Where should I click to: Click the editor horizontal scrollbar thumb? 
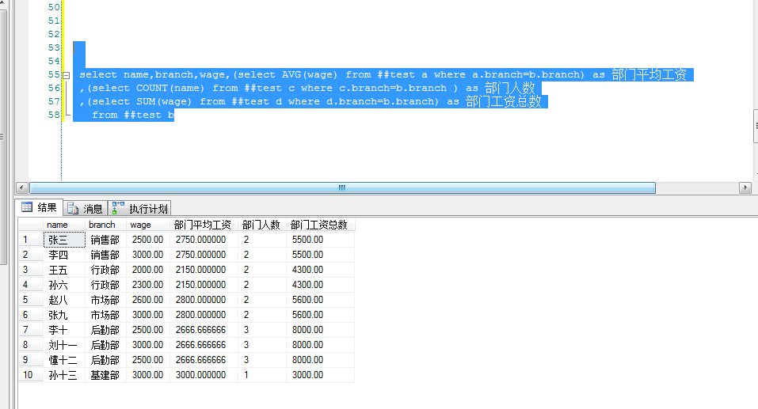(342, 187)
